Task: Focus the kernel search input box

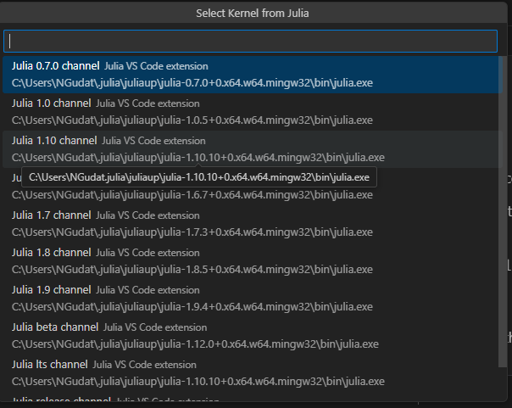Action: tap(250, 42)
